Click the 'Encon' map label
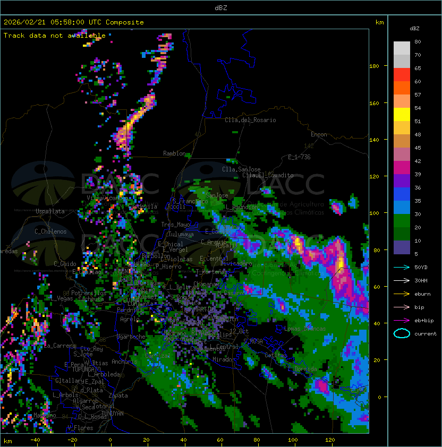442x447 pixels. 319,134
